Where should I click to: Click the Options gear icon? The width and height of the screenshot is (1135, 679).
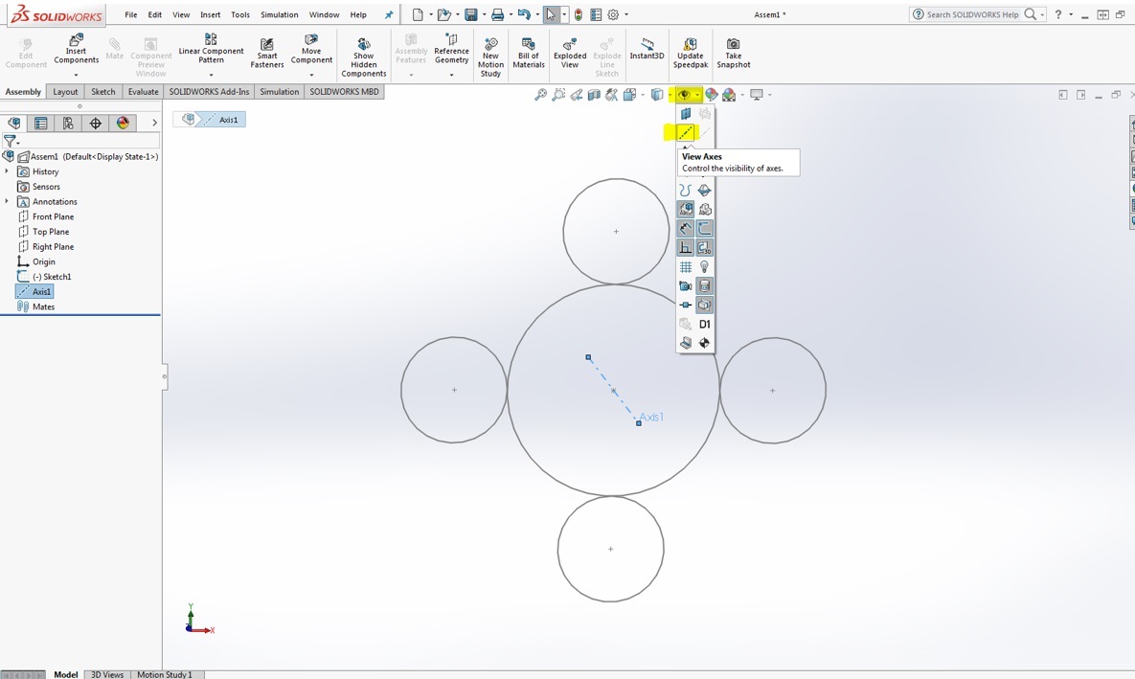[613, 14]
